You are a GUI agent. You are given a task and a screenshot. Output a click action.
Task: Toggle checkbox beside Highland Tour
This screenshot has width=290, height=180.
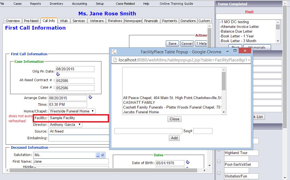pyautogui.click(x=219, y=150)
